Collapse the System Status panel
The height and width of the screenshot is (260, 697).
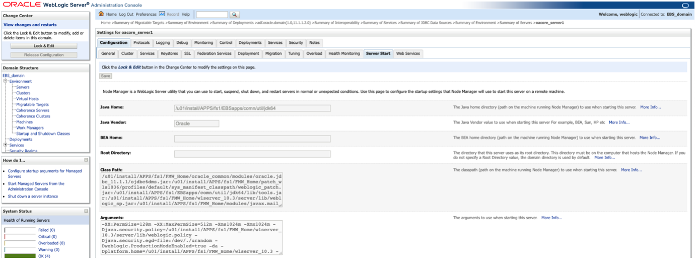(86, 211)
